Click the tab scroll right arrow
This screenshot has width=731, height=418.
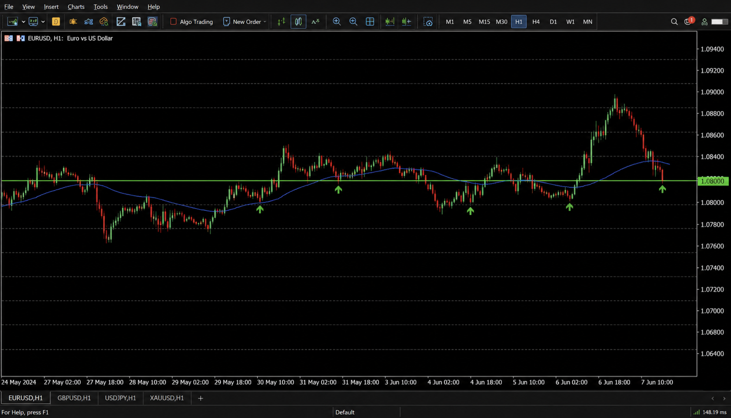(x=724, y=398)
